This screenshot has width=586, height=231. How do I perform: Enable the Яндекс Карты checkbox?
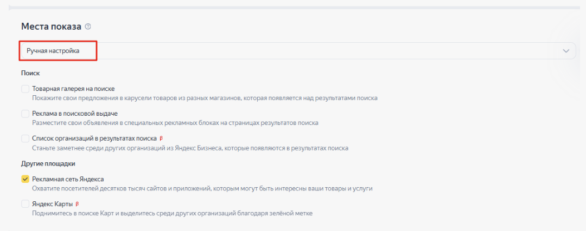(25, 204)
